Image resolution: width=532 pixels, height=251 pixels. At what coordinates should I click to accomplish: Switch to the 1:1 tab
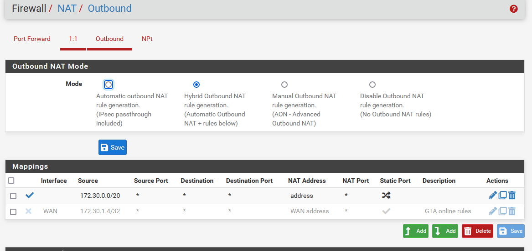pos(73,39)
